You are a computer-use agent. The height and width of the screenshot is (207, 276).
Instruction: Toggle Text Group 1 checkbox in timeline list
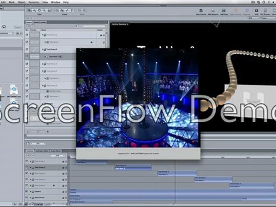(x=26, y=161)
